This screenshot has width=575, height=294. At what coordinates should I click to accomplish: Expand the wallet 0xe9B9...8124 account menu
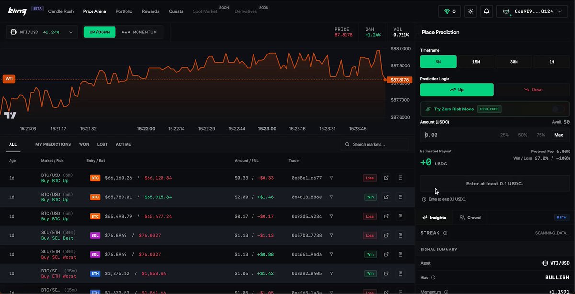tap(532, 11)
